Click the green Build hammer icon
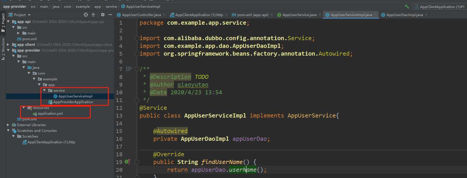467x178 pixels. click(x=407, y=6)
